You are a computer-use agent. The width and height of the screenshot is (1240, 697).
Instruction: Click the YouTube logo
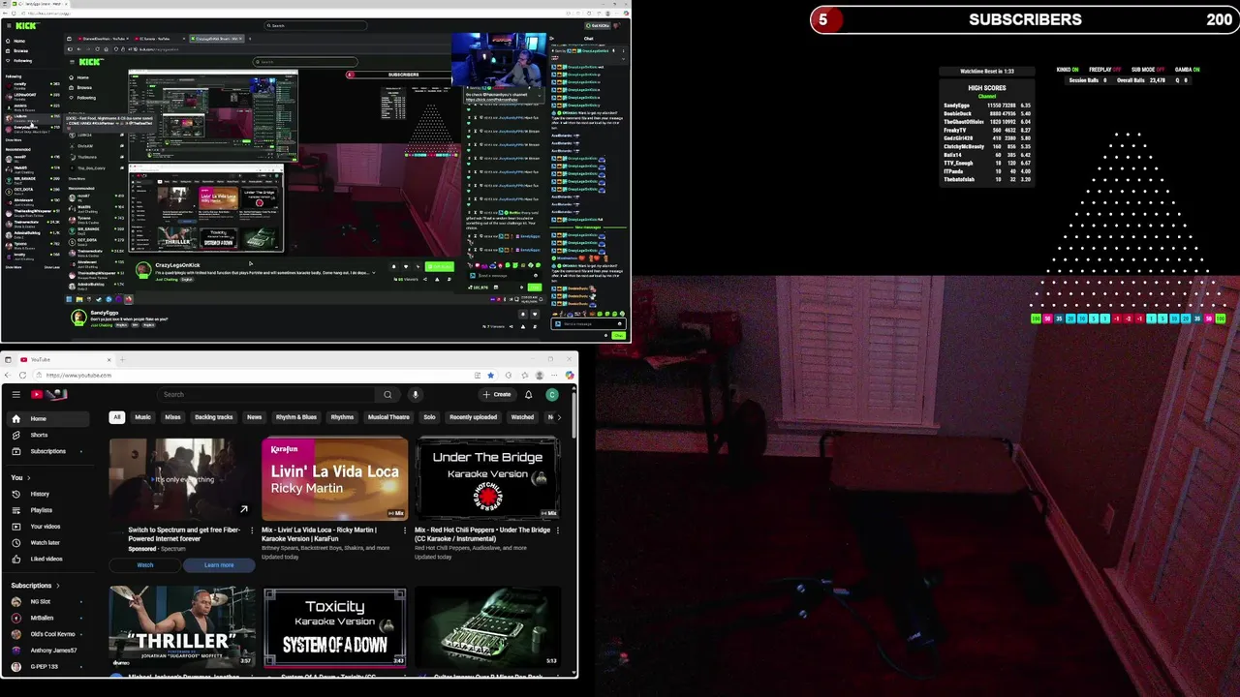point(48,394)
